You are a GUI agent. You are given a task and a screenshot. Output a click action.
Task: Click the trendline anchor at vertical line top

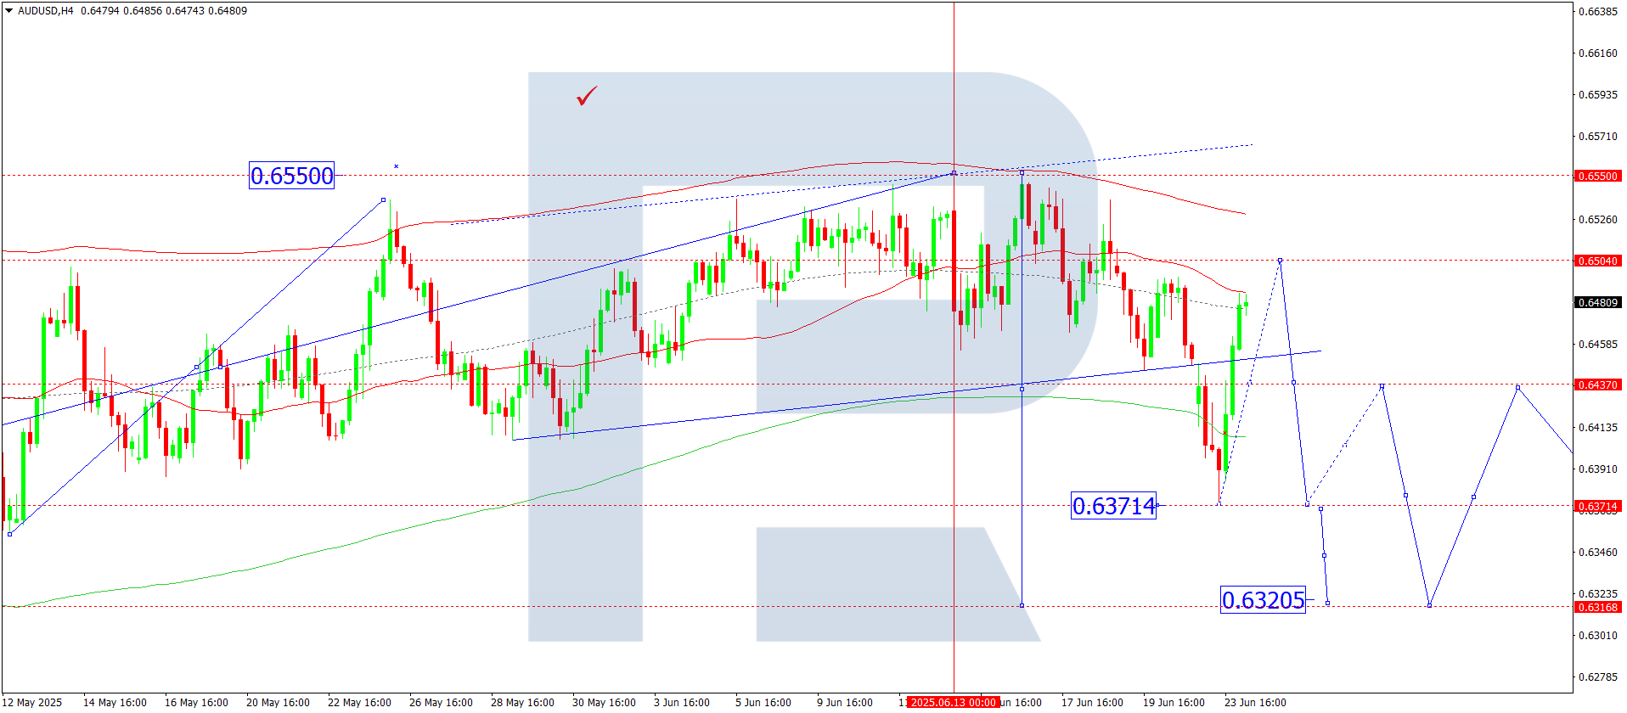(954, 173)
